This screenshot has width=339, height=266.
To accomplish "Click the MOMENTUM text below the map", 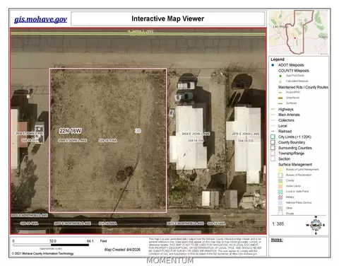I will (x=170, y=260).
